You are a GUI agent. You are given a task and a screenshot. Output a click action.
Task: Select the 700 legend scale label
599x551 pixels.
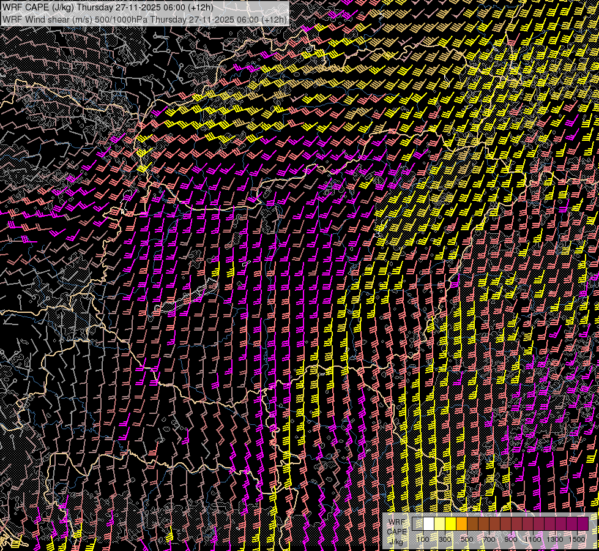[489, 539]
